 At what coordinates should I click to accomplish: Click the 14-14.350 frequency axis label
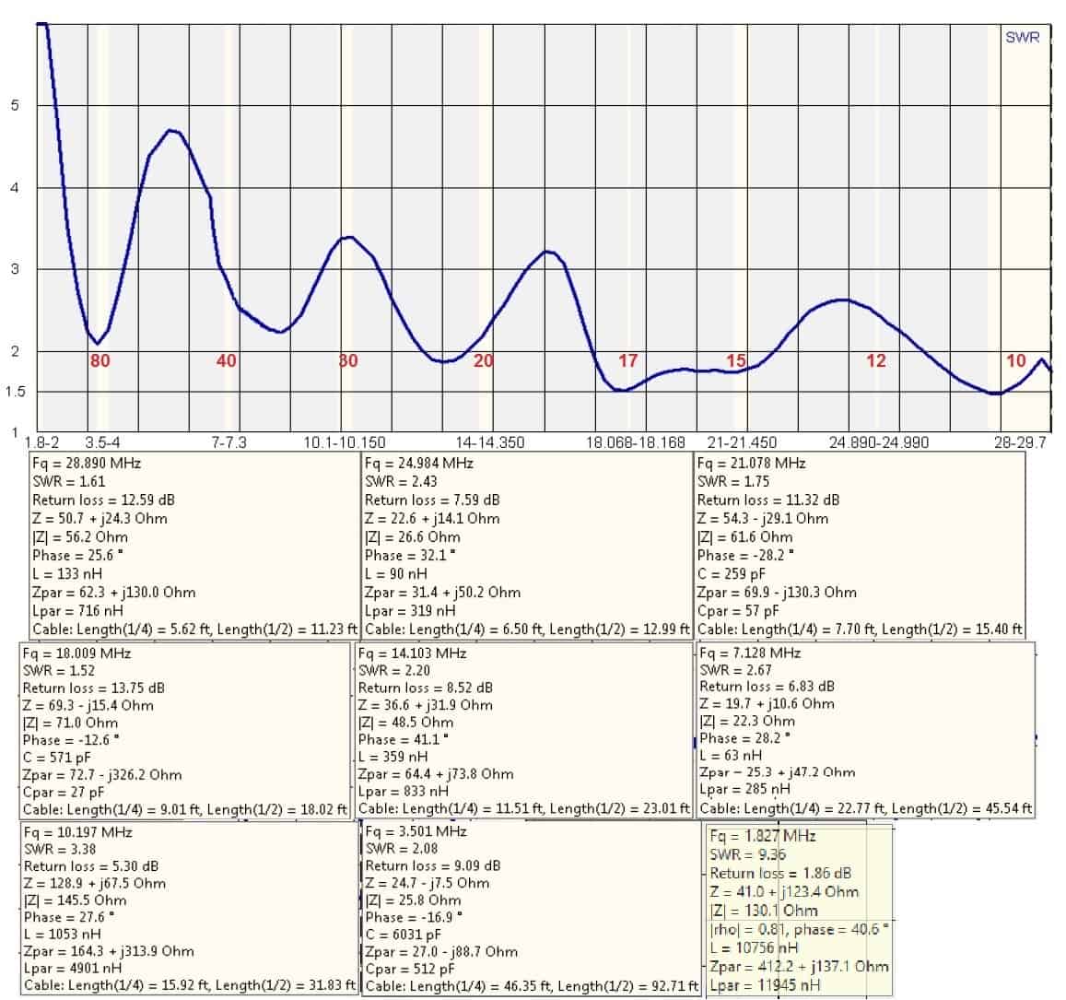click(483, 442)
